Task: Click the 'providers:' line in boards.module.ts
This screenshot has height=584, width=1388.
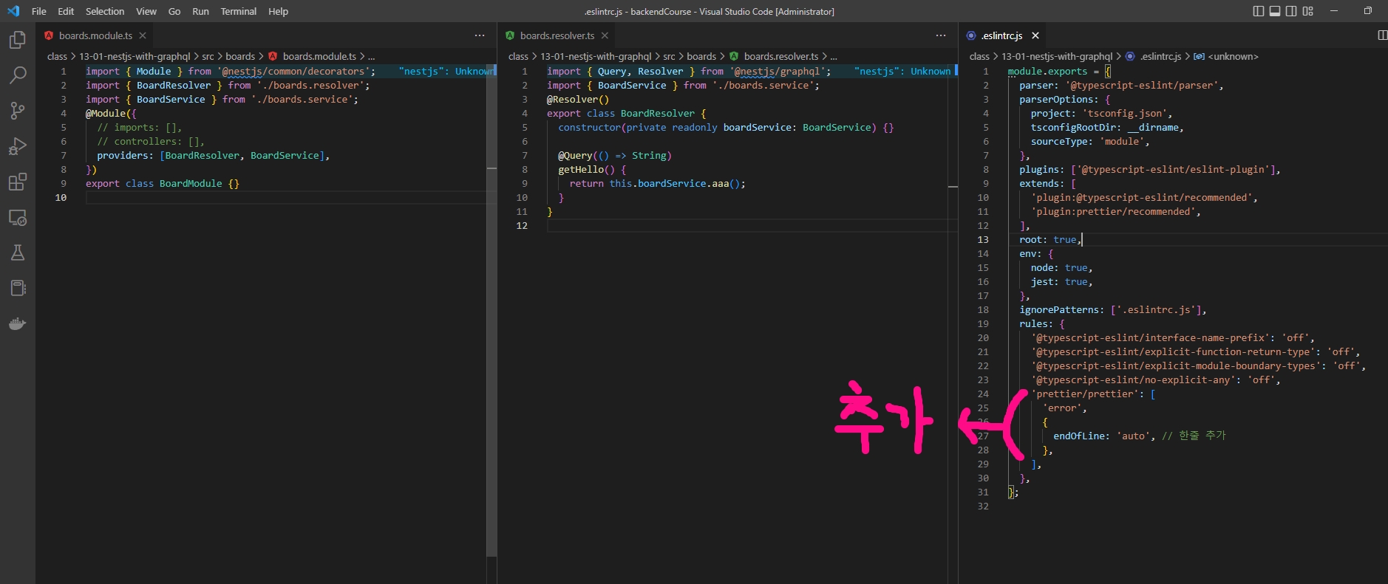Action: (x=213, y=156)
